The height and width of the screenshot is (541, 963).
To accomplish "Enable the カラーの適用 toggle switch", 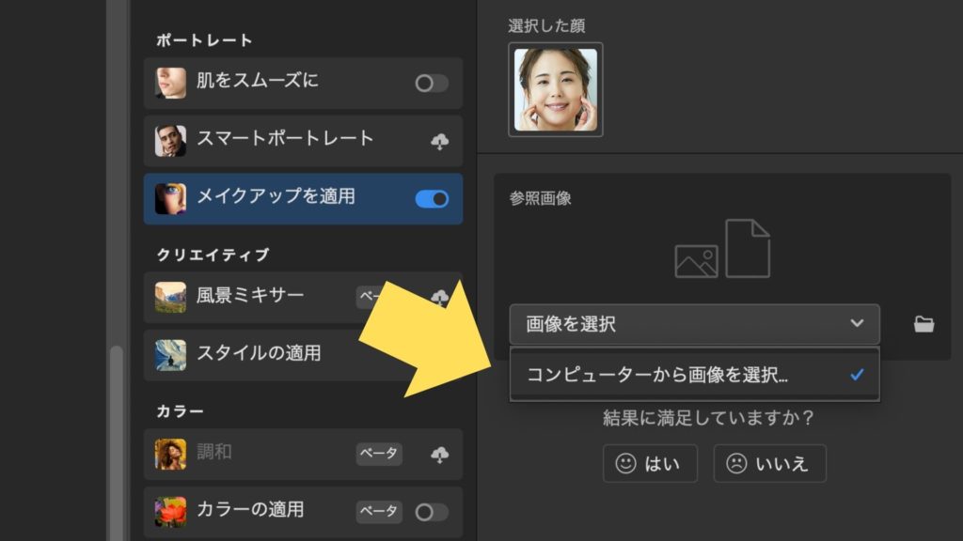I will (x=432, y=512).
